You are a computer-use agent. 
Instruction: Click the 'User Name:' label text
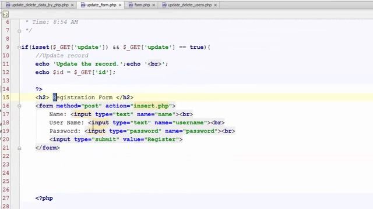point(66,122)
